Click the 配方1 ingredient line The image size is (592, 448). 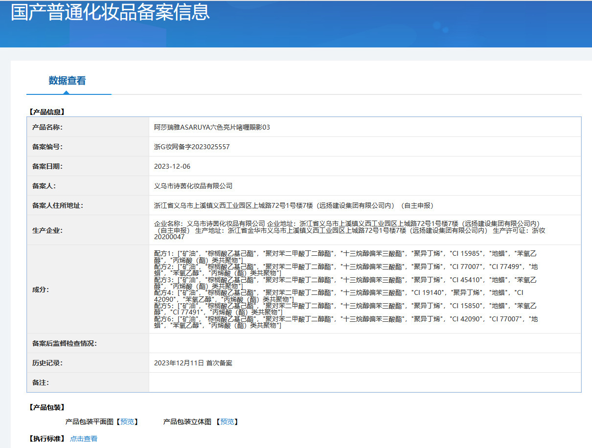[345, 257]
